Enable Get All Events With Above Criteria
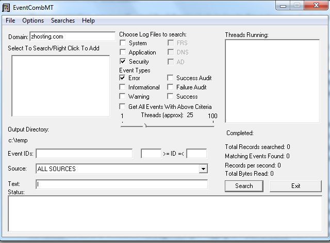Screen dimensions: 330x243 [122, 106]
